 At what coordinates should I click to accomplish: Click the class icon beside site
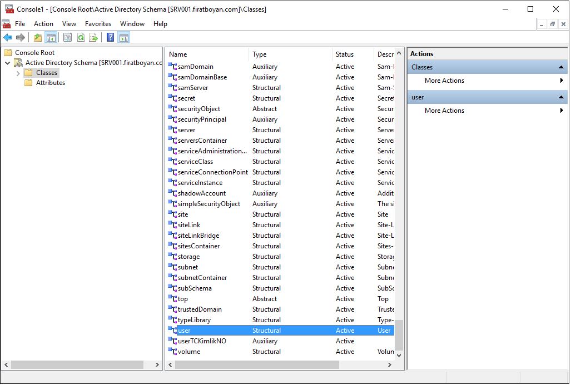[x=172, y=214]
